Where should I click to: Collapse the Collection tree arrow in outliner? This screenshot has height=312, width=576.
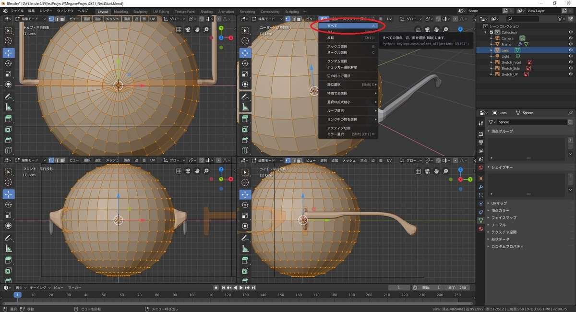(486, 32)
